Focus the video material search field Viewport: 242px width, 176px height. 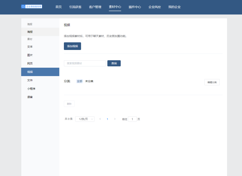tap(85, 64)
